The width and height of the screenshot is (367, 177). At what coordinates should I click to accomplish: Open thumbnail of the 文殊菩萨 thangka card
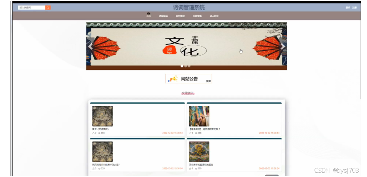pos(103,116)
